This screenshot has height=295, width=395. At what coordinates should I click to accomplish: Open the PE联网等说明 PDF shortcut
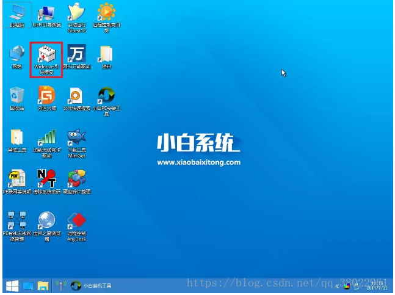tap(17, 182)
